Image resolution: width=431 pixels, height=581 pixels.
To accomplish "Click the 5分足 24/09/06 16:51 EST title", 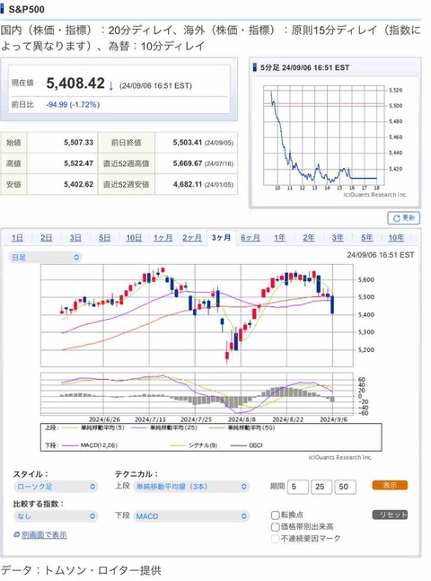I will [304, 68].
